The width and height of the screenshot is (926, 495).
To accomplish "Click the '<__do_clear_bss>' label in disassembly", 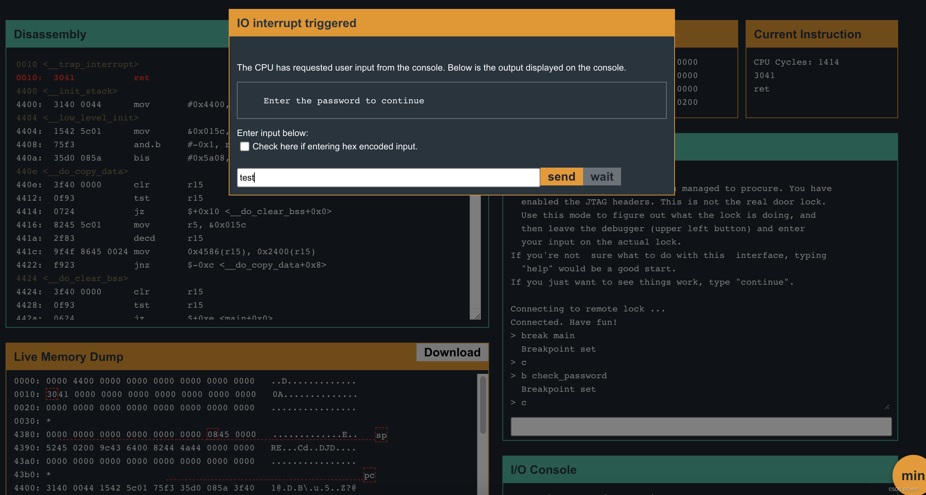I will [85, 278].
